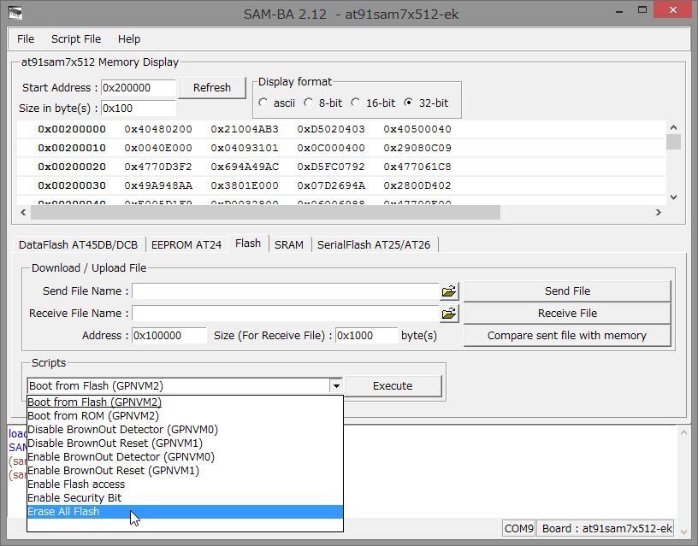Switch to the Flash tab
Screen dimensions: 698x546
(x=248, y=244)
